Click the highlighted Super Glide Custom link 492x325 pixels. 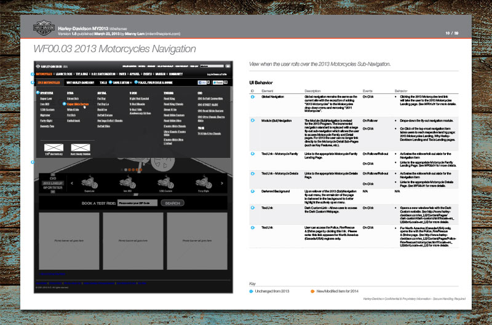[x=78, y=104]
